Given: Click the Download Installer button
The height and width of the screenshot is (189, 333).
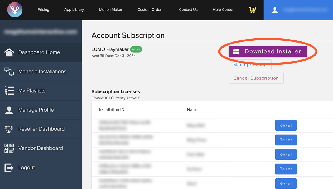Looking at the screenshot, I should (268, 52).
